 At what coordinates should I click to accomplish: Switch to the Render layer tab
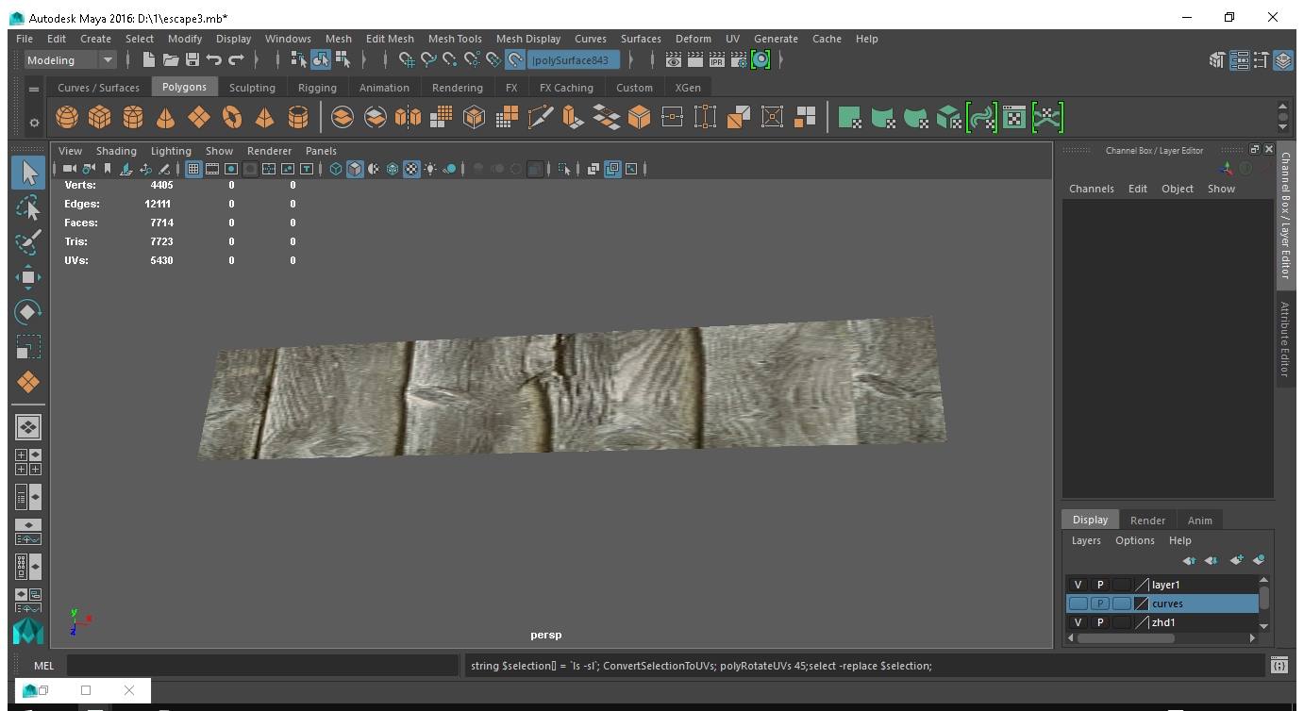1147,520
